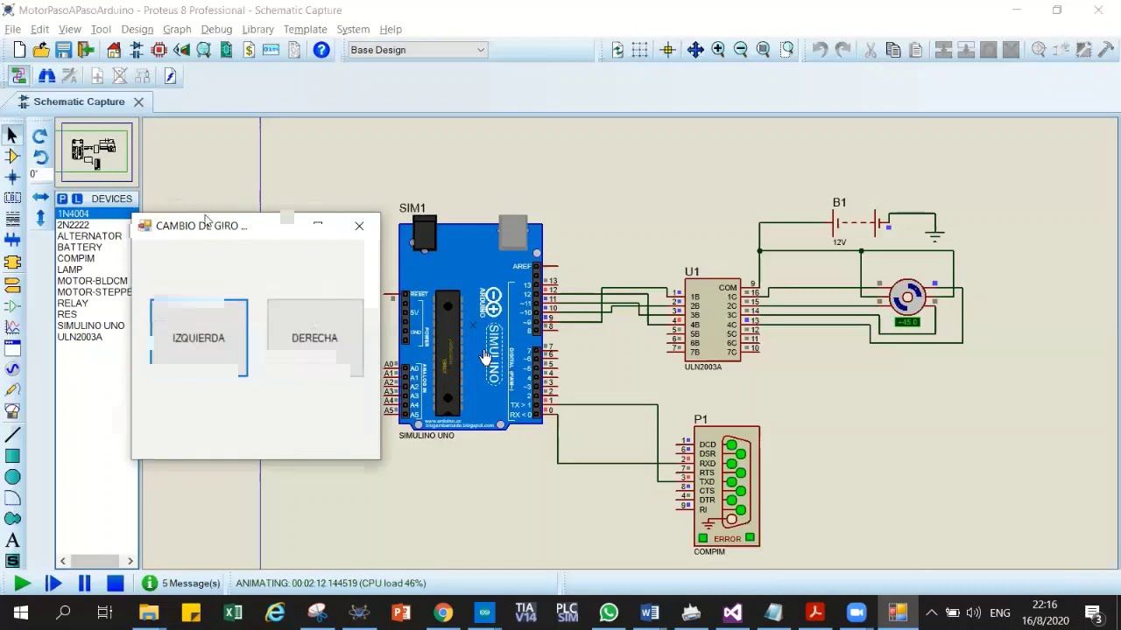Open the Base Design dropdown
Image resolution: width=1121 pixels, height=630 pixels.
417,50
